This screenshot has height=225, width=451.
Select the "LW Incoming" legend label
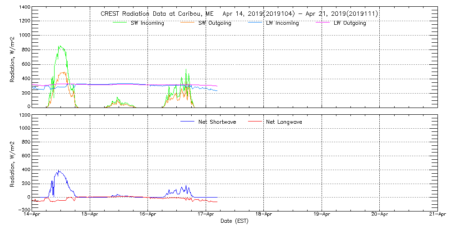pyautogui.click(x=283, y=23)
